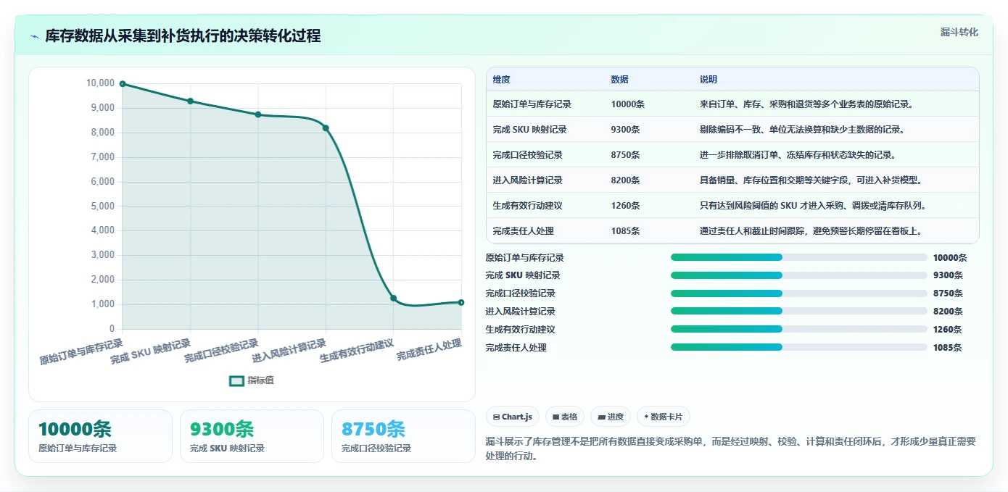
Task: Click the description starting 只有达到风险阈值
Action: (813, 206)
